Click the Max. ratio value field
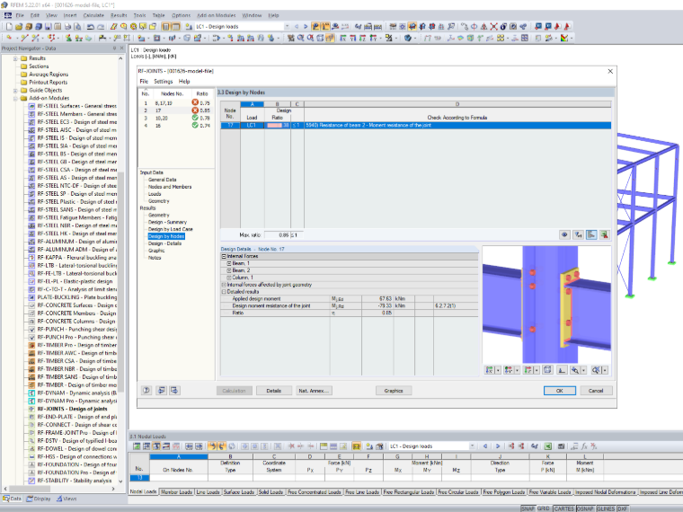 pyautogui.click(x=277, y=235)
